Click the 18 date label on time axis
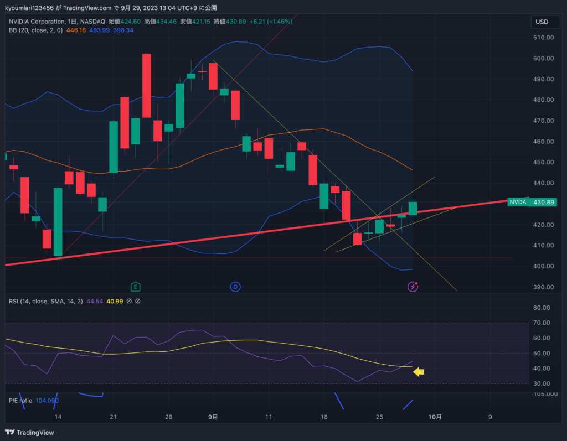The image size is (567, 441). (x=323, y=417)
